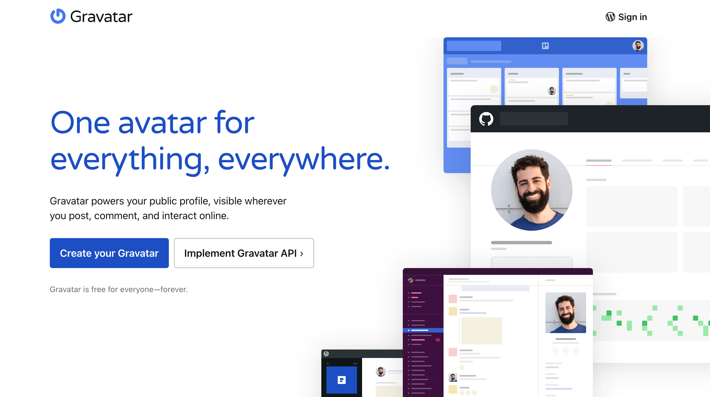710x397 pixels.
Task: Click the Gravatar power-symbol logo icon
Action: [58, 16]
